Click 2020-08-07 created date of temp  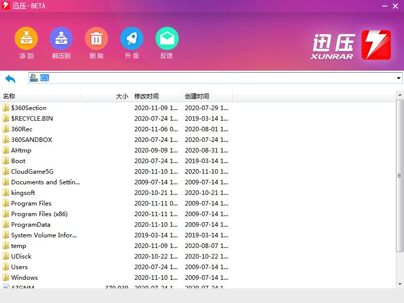(x=207, y=245)
